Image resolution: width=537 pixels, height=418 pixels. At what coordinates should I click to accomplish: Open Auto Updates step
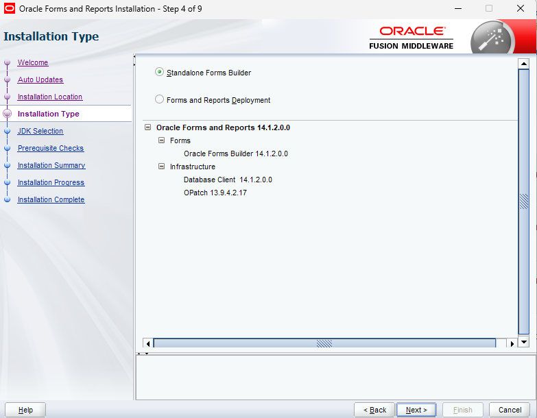point(40,79)
